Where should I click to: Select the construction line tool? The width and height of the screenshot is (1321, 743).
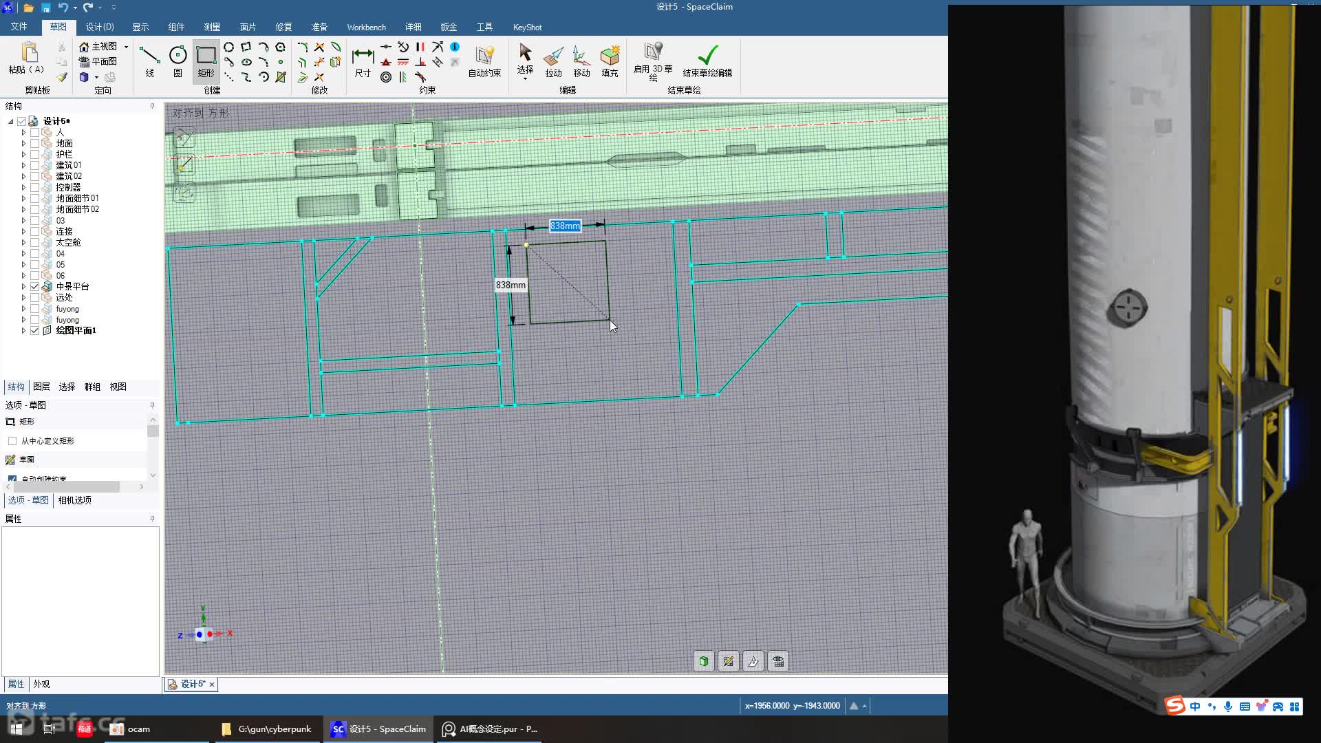click(228, 77)
